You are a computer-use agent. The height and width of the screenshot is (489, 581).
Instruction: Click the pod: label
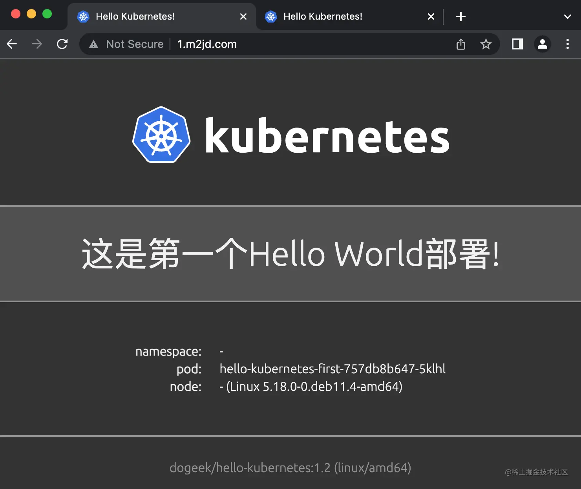[x=189, y=369]
